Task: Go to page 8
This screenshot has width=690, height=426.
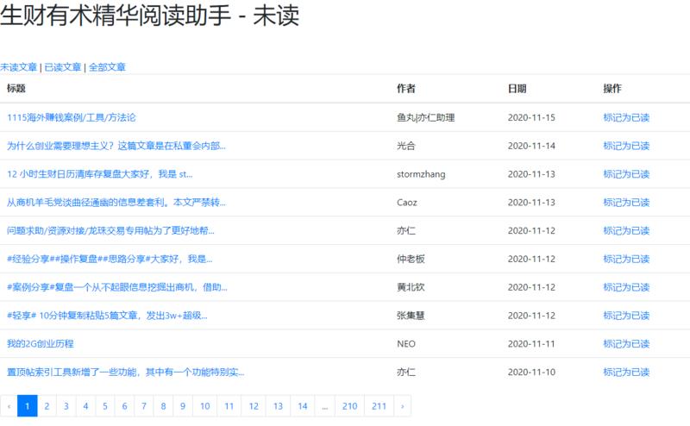Action: [163, 406]
